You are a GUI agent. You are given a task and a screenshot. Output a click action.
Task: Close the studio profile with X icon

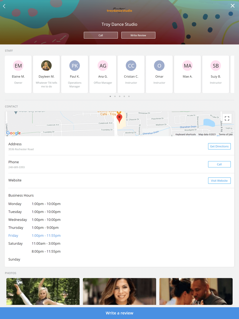point(233,6)
